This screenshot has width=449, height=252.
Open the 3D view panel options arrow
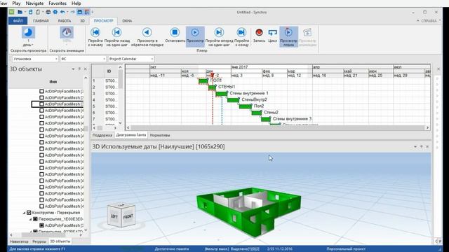415,146
